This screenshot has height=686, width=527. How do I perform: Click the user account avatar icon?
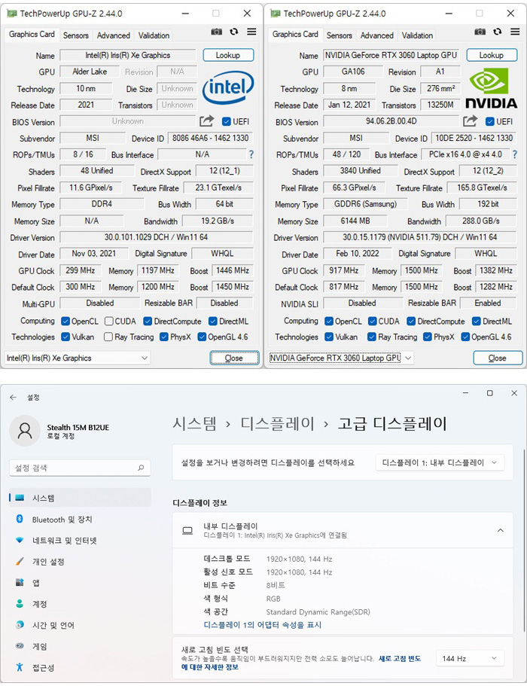tap(25, 431)
